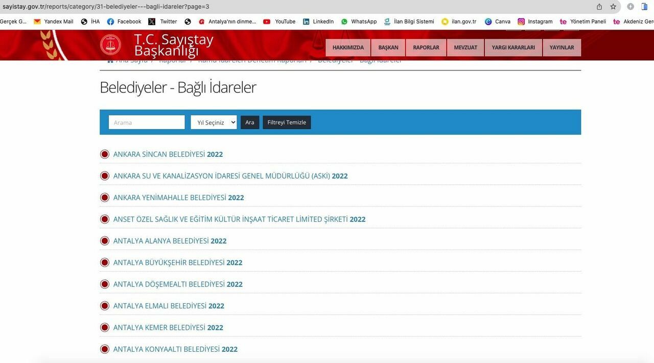This screenshot has width=654, height=363.
Task: Open the Instagram bookmark
Action: coord(535,21)
